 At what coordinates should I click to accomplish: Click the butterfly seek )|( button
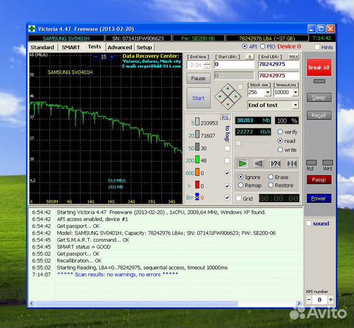tap(292, 163)
